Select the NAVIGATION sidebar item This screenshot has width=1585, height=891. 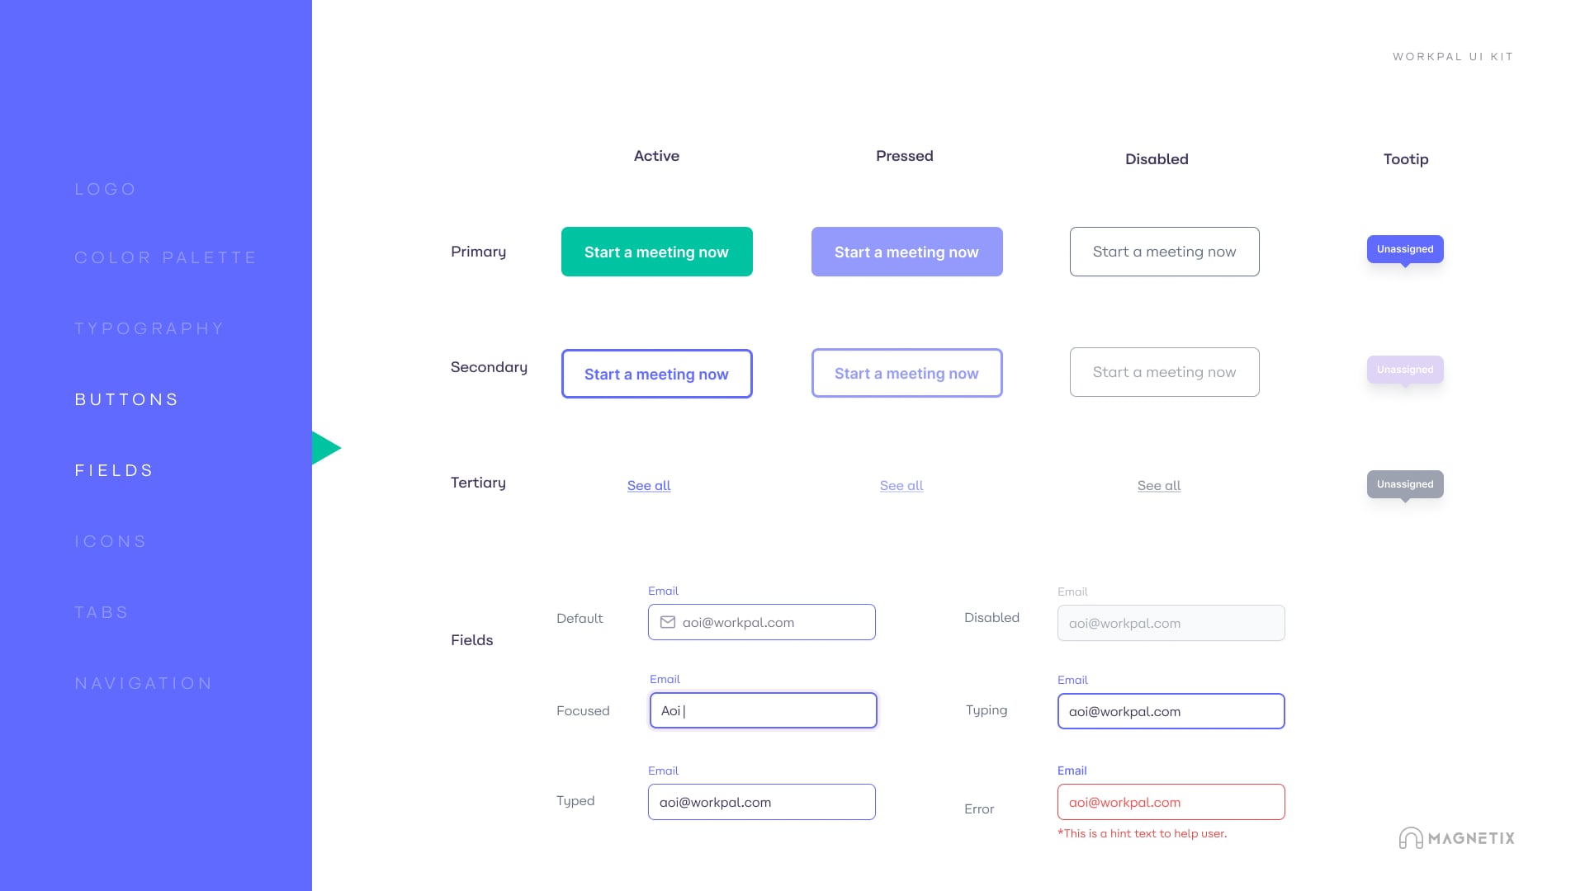pos(144,682)
